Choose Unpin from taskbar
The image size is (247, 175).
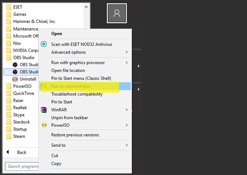(x=69, y=117)
